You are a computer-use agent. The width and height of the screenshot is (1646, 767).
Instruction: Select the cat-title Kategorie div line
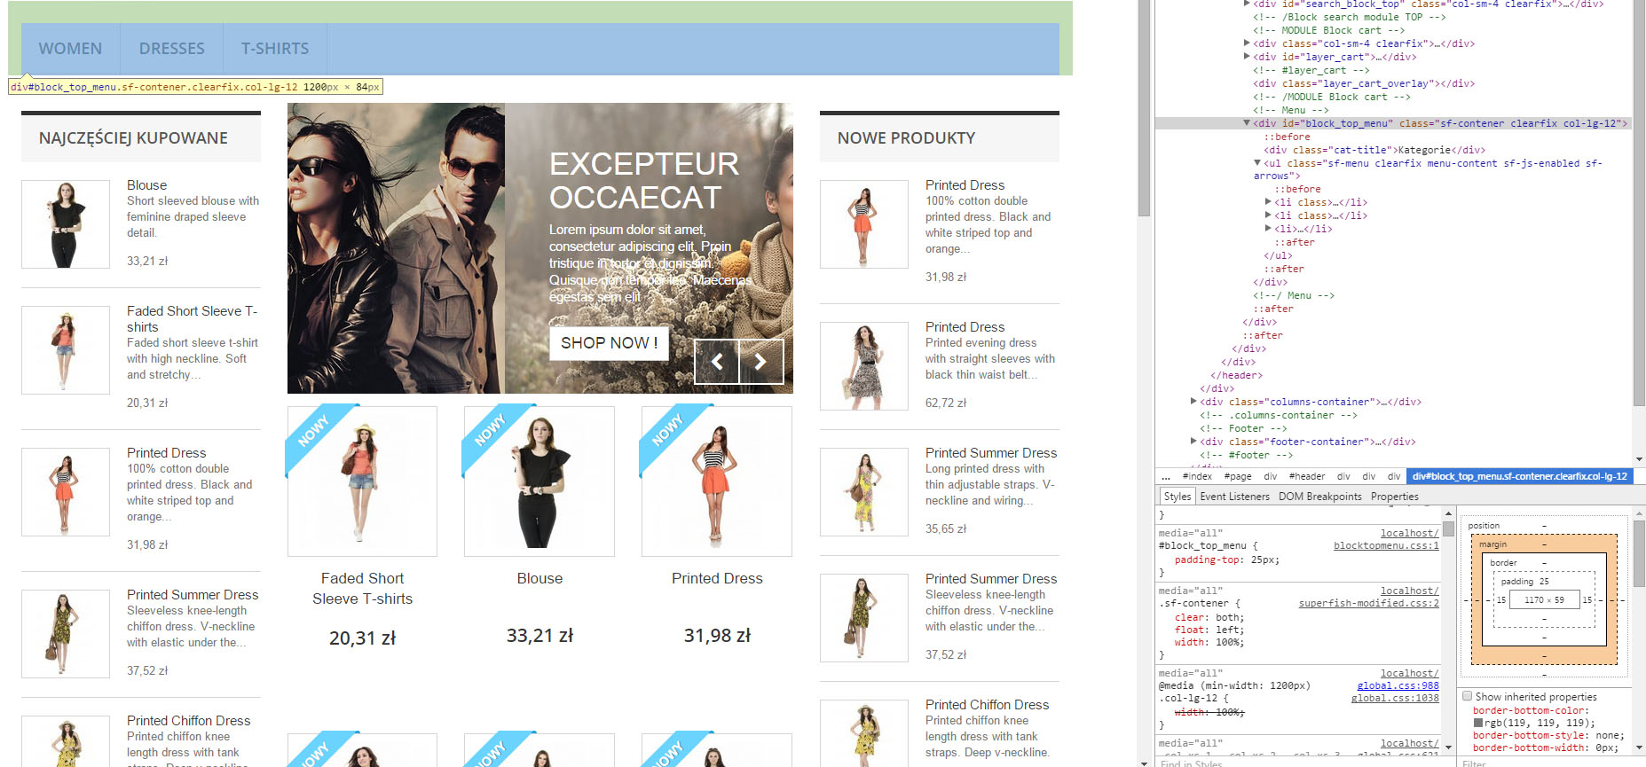(1374, 150)
